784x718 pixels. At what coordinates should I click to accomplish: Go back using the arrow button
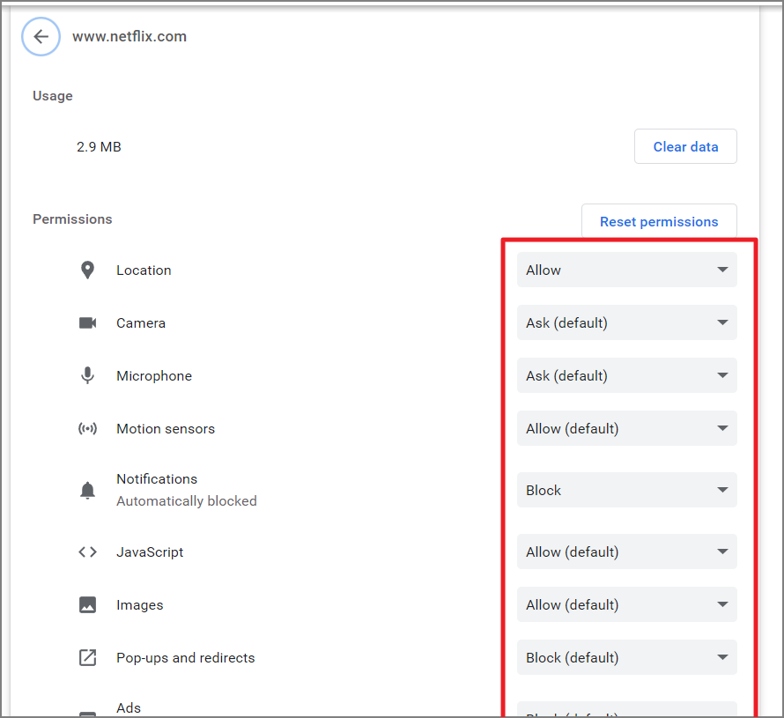(41, 36)
